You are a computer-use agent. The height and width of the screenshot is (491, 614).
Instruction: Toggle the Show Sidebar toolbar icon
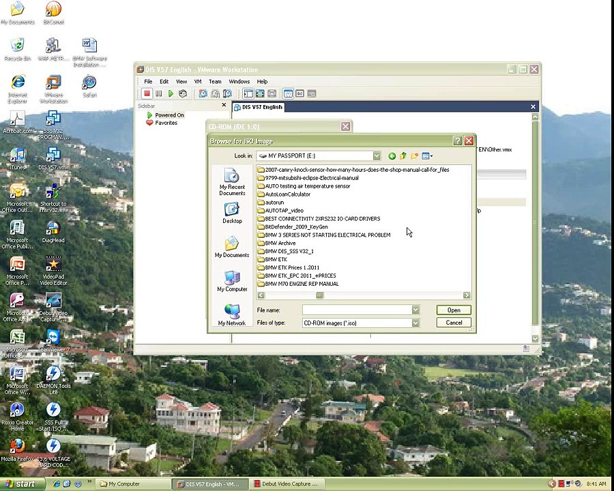[248, 93]
